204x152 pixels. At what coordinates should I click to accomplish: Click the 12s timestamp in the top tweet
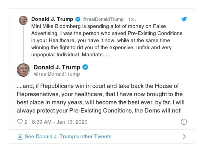[x=132, y=19]
